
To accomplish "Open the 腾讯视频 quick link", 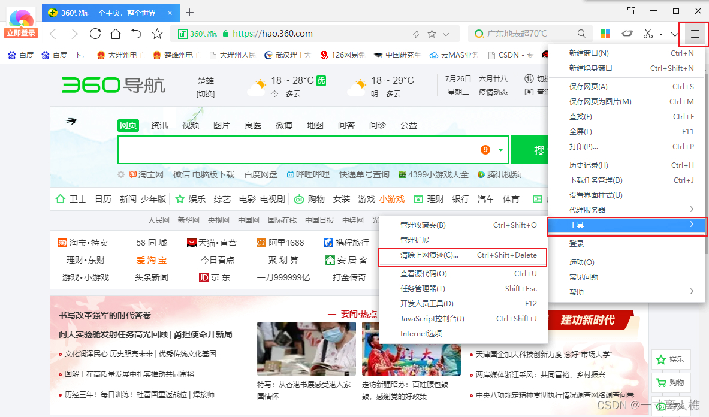I will (499, 174).
